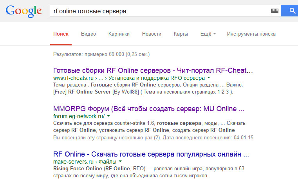Screen dimensions: 298x182
Task: Click snippet text "[Free] RF Online Server"
Action: [x=82, y=92]
